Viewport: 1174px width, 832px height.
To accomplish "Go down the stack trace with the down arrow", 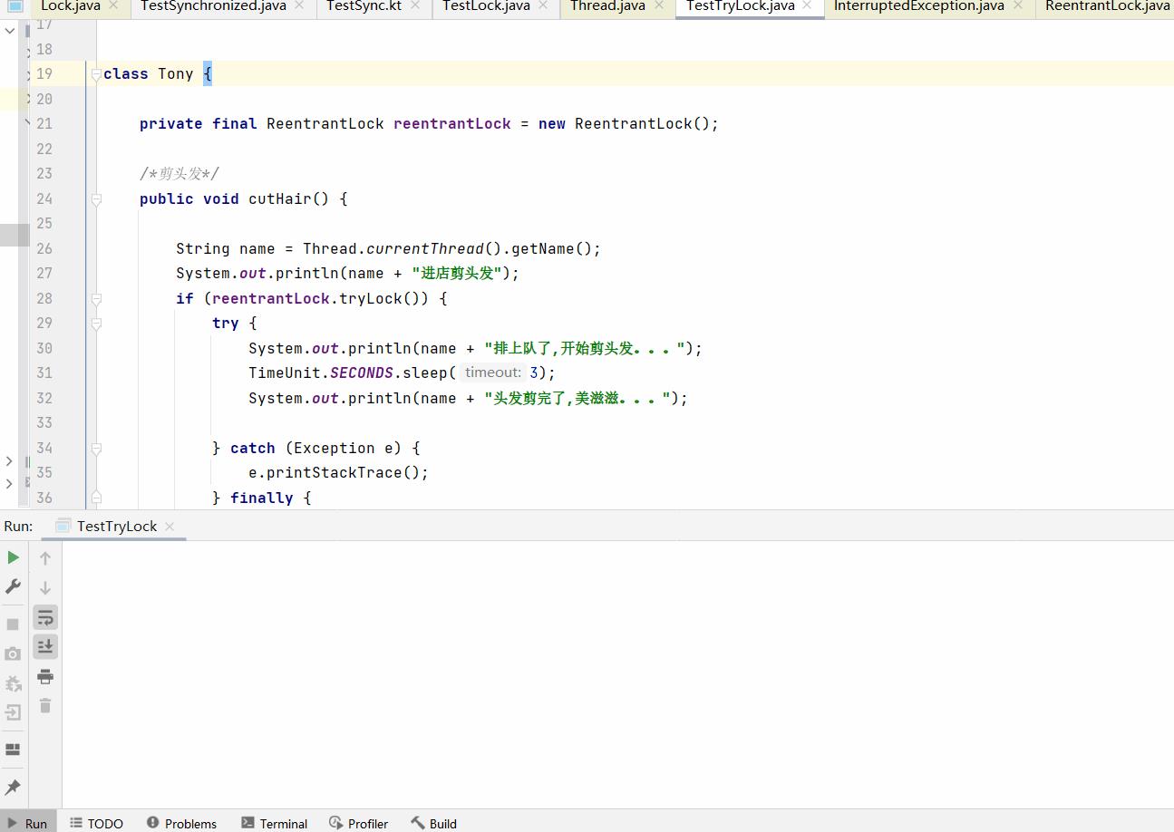I will click(x=45, y=587).
